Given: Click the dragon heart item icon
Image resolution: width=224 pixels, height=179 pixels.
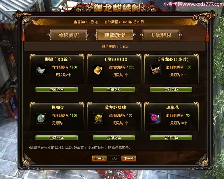Looking at the screenshot, I should coord(155,70).
